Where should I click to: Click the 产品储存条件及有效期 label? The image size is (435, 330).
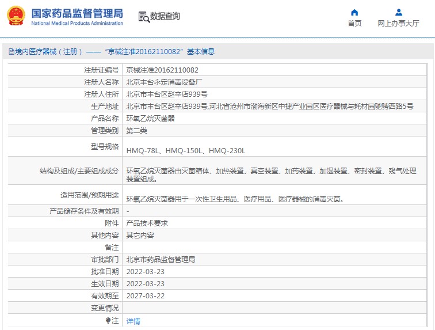[84, 211]
